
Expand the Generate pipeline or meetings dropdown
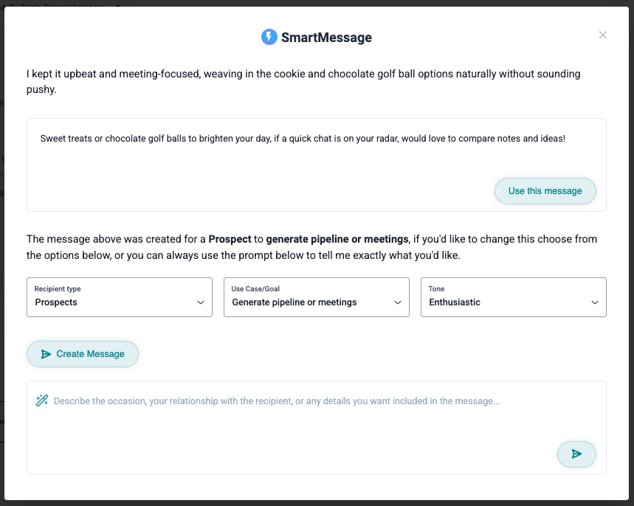pyautogui.click(x=316, y=297)
